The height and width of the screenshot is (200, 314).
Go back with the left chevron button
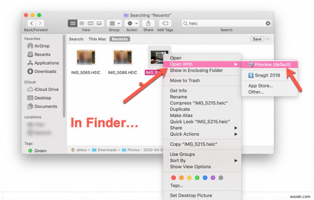click(32, 23)
